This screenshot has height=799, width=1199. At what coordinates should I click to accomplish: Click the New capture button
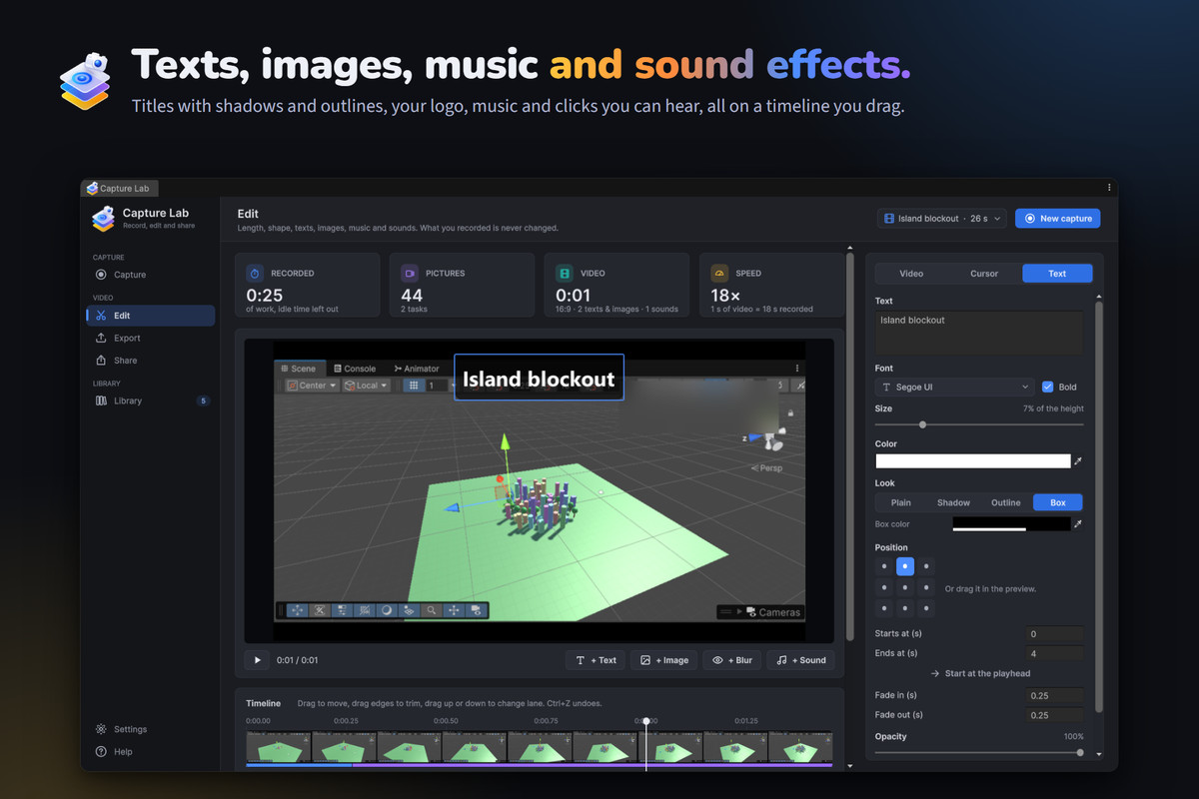pyautogui.click(x=1057, y=218)
